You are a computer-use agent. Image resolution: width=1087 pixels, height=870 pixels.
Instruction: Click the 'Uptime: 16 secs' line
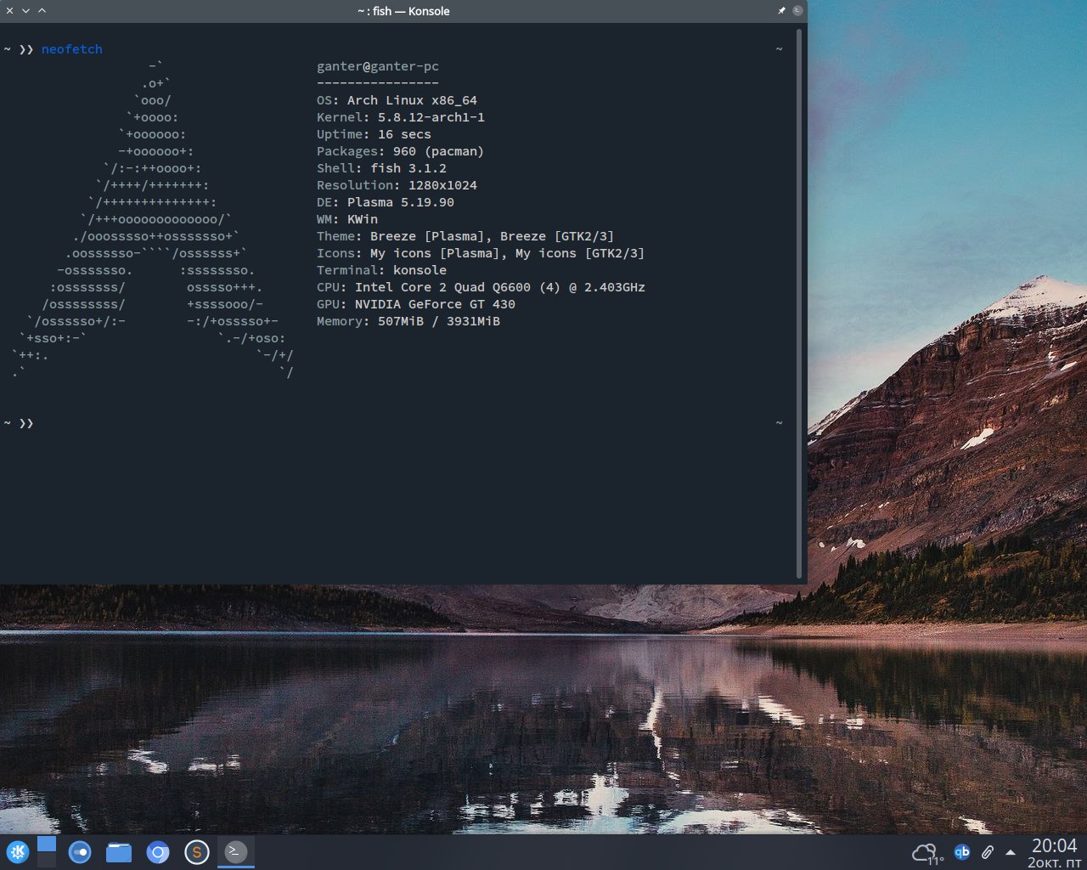coord(374,134)
